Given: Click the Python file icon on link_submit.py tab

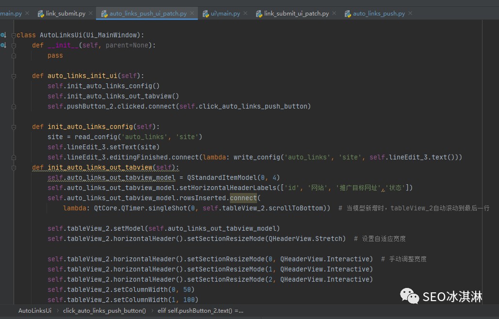Looking at the screenshot, I should click(x=41, y=14).
